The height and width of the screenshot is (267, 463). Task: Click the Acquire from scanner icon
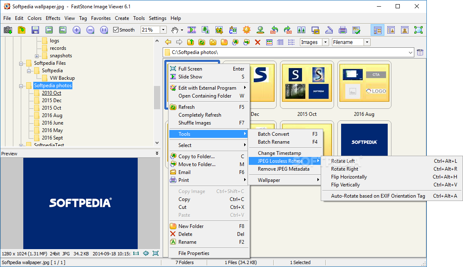coord(329,30)
